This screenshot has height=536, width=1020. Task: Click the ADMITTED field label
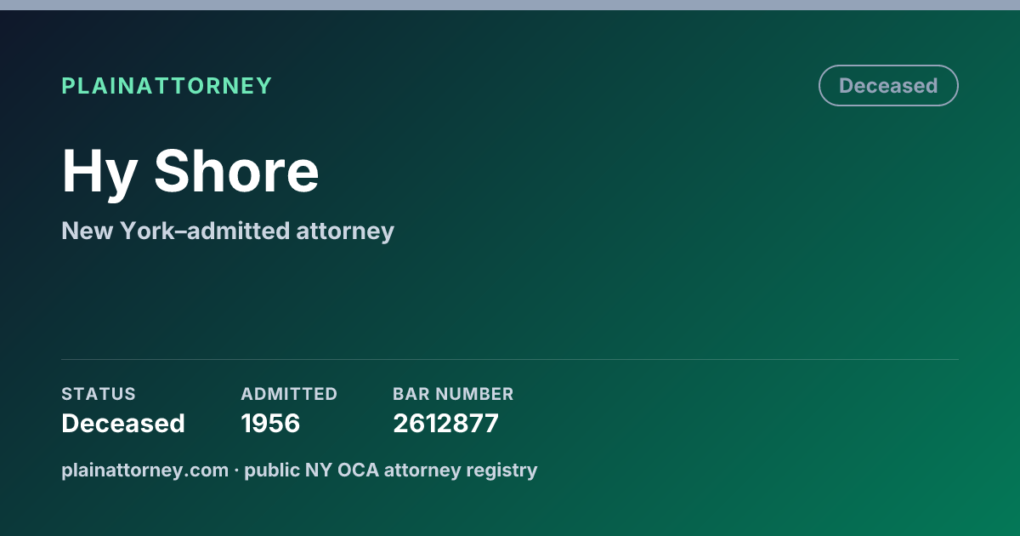[x=289, y=394]
